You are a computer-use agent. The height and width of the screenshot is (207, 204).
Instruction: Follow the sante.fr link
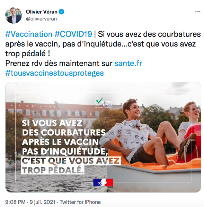coord(128,63)
